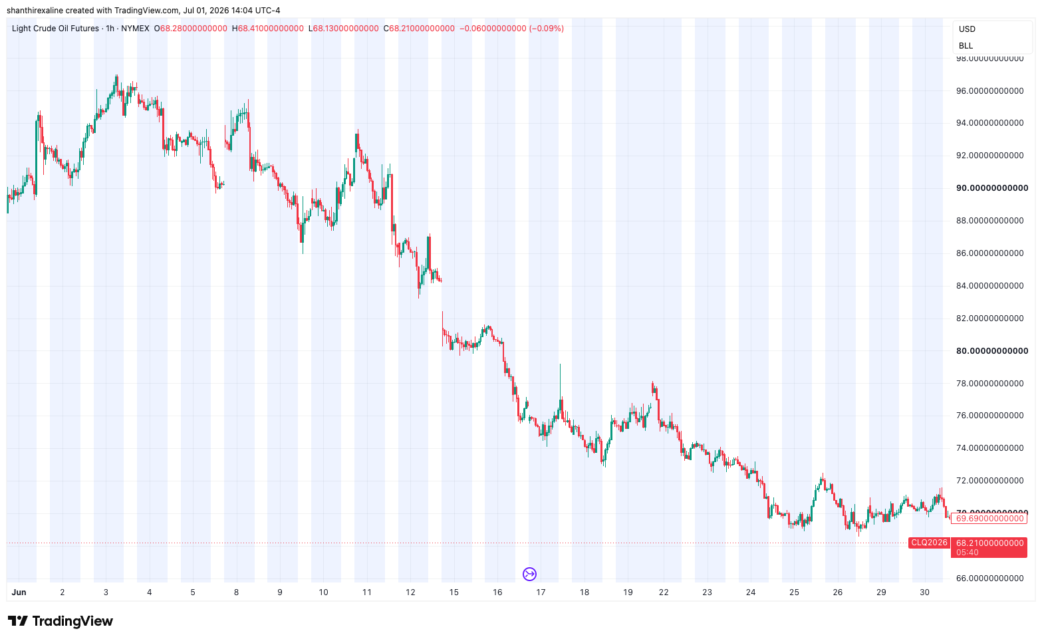Click the 94.00 price axis label
The height and width of the screenshot is (641, 1042).
pyautogui.click(x=989, y=123)
